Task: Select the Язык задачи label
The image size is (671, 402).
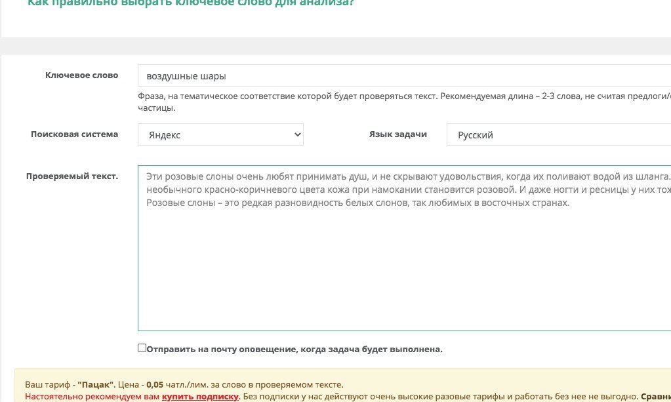Action: 398,134
